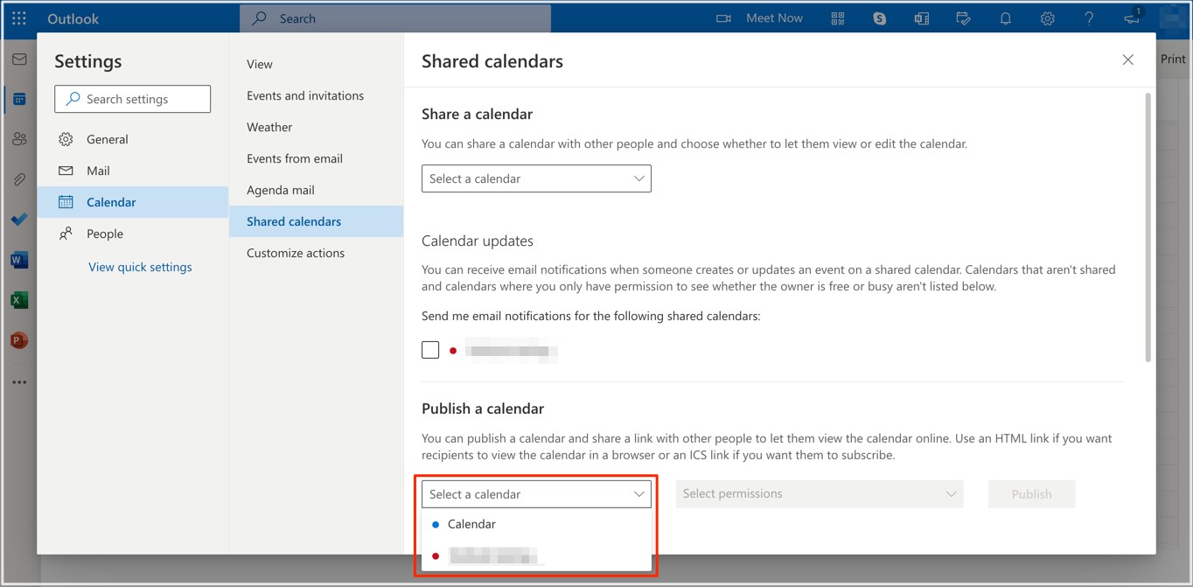Open PowerPoint app from left rail

19,340
